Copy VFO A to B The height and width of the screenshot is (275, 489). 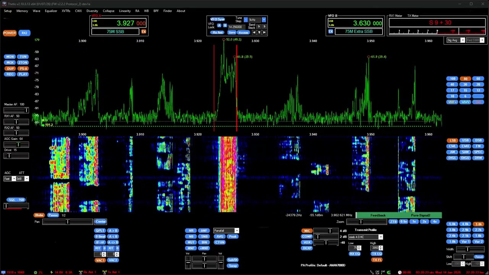tap(113, 231)
